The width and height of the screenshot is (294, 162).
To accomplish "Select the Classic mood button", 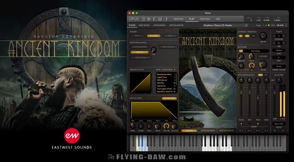I will tap(154, 36).
